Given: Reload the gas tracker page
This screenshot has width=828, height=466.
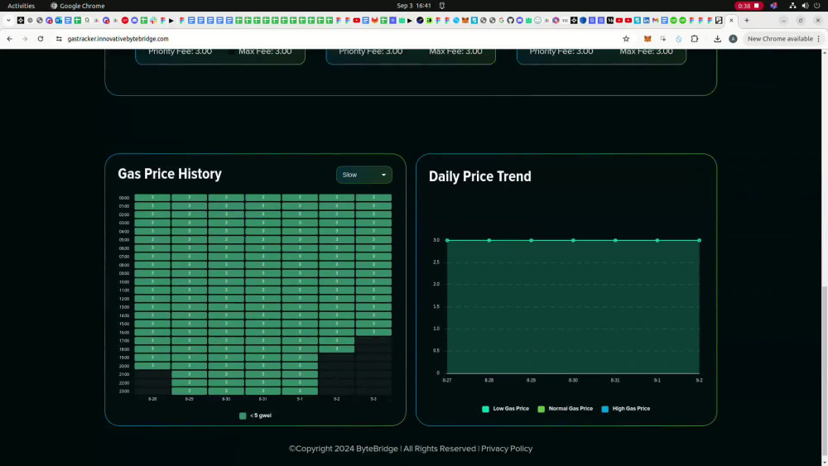Looking at the screenshot, I should (40, 39).
